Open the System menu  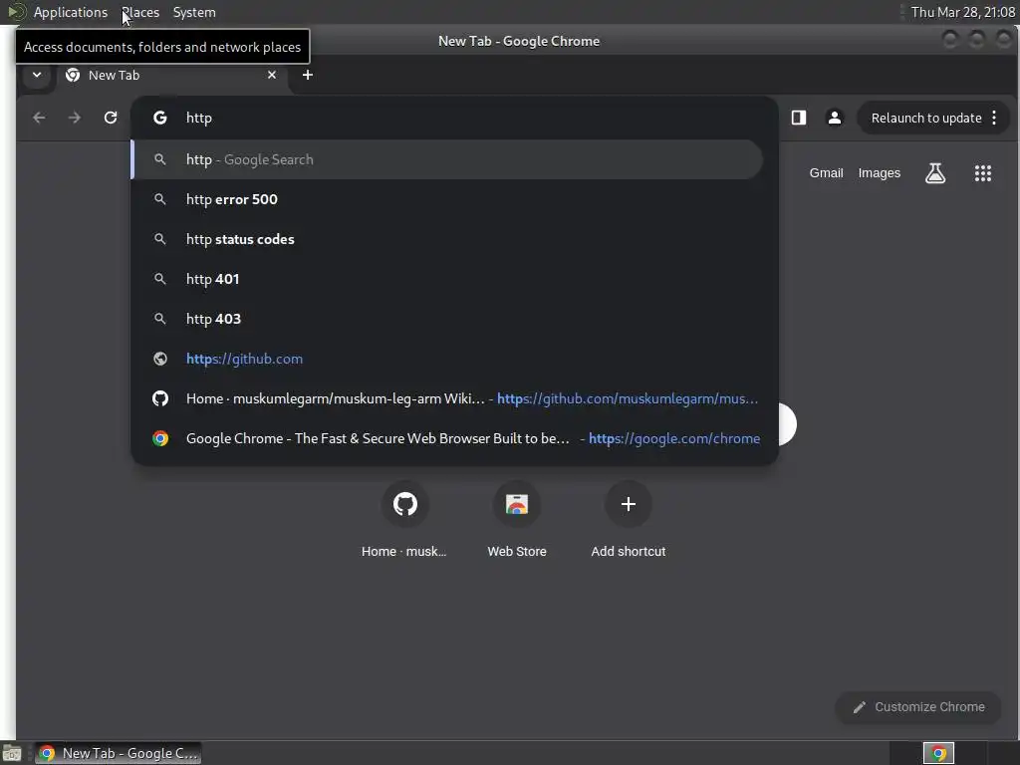pyautogui.click(x=194, y=12)
